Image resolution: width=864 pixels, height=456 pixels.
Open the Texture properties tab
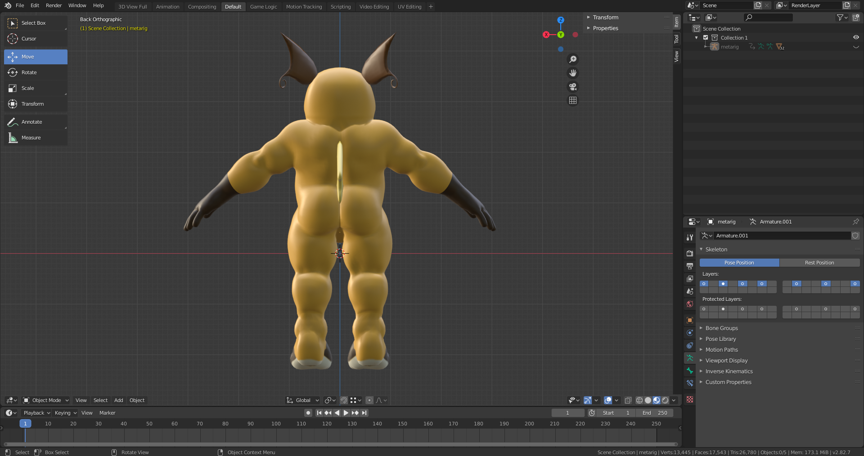[689, 399]
